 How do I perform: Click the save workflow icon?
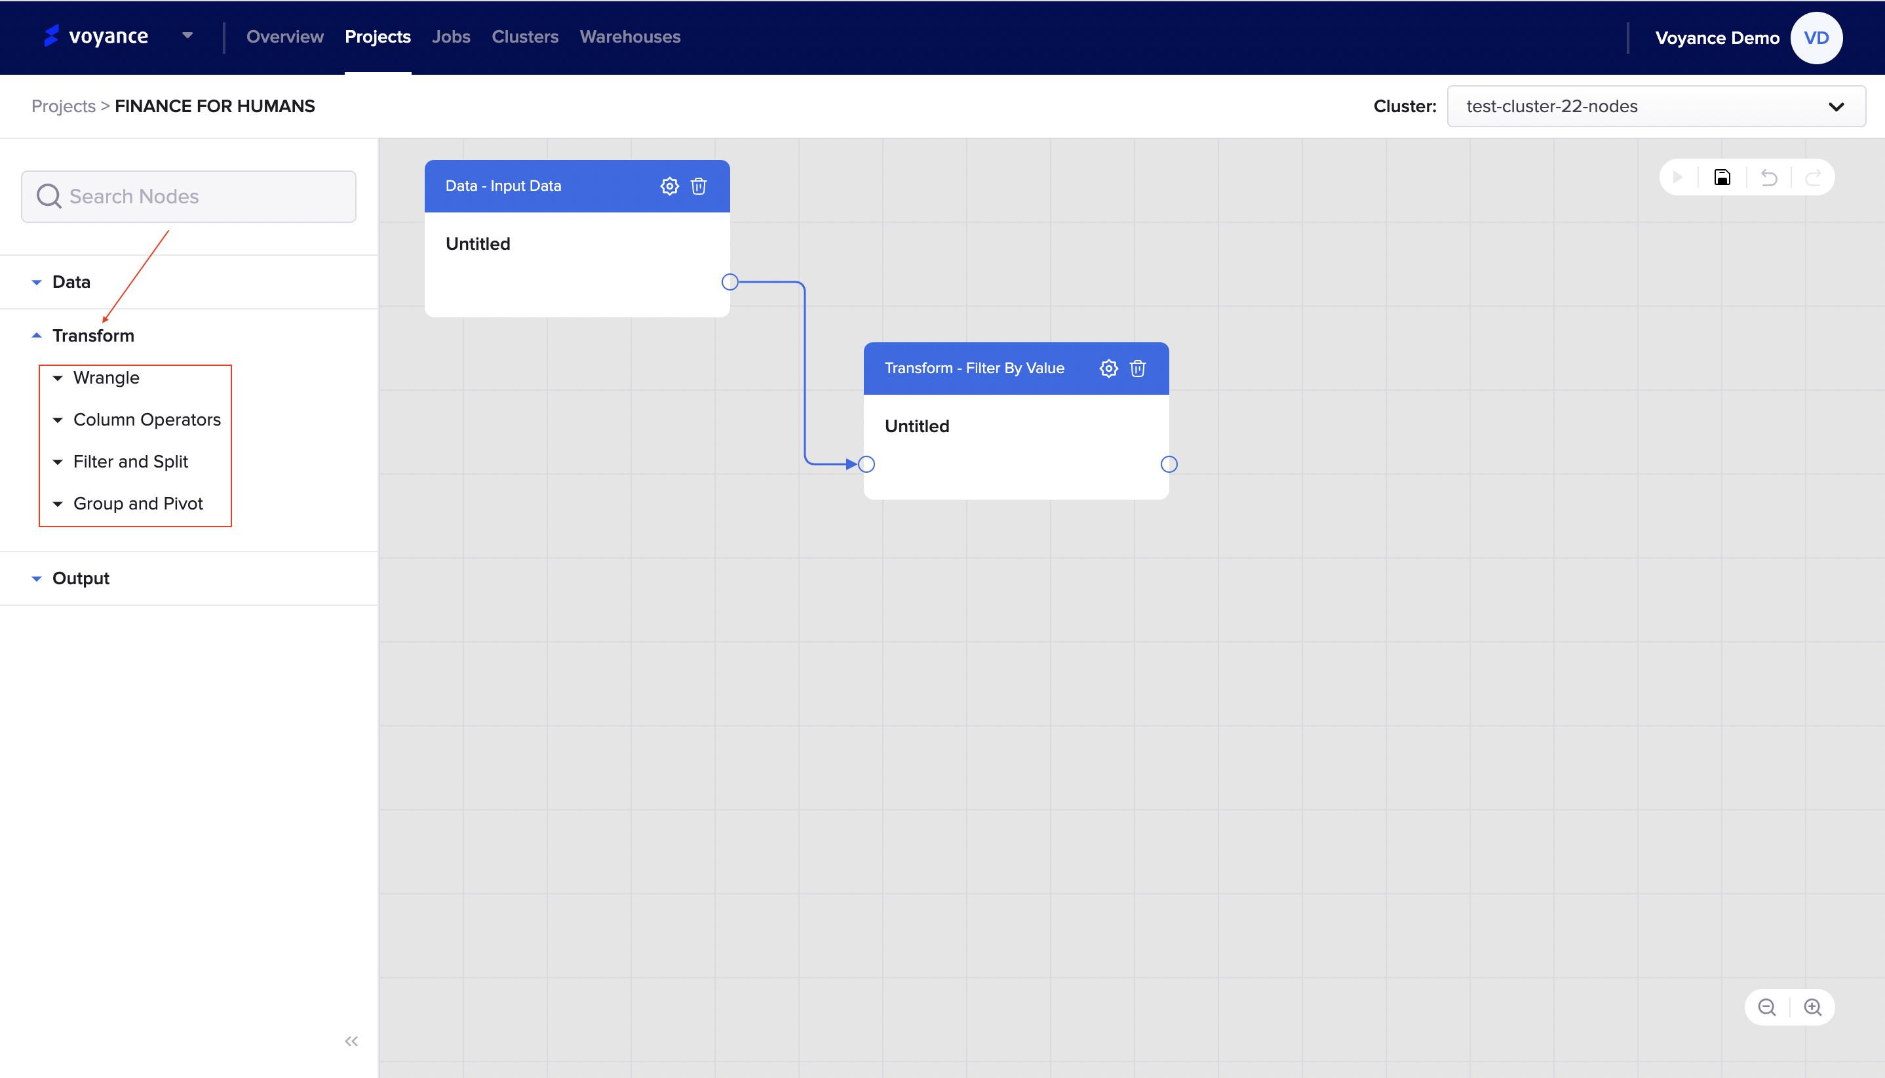pyautogui.click(x=1722, y=178)
